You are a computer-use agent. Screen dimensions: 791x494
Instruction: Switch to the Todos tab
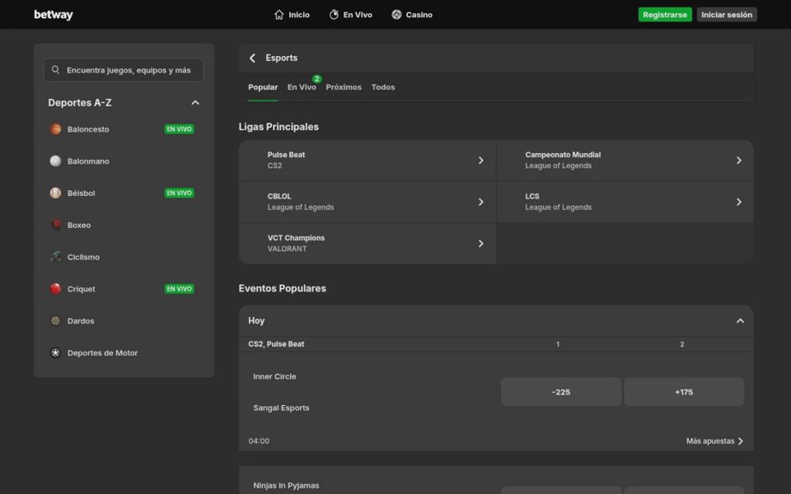383,87
